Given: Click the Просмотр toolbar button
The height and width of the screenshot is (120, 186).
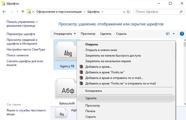Looking at the screenshot, I should (x=88, y=34).
